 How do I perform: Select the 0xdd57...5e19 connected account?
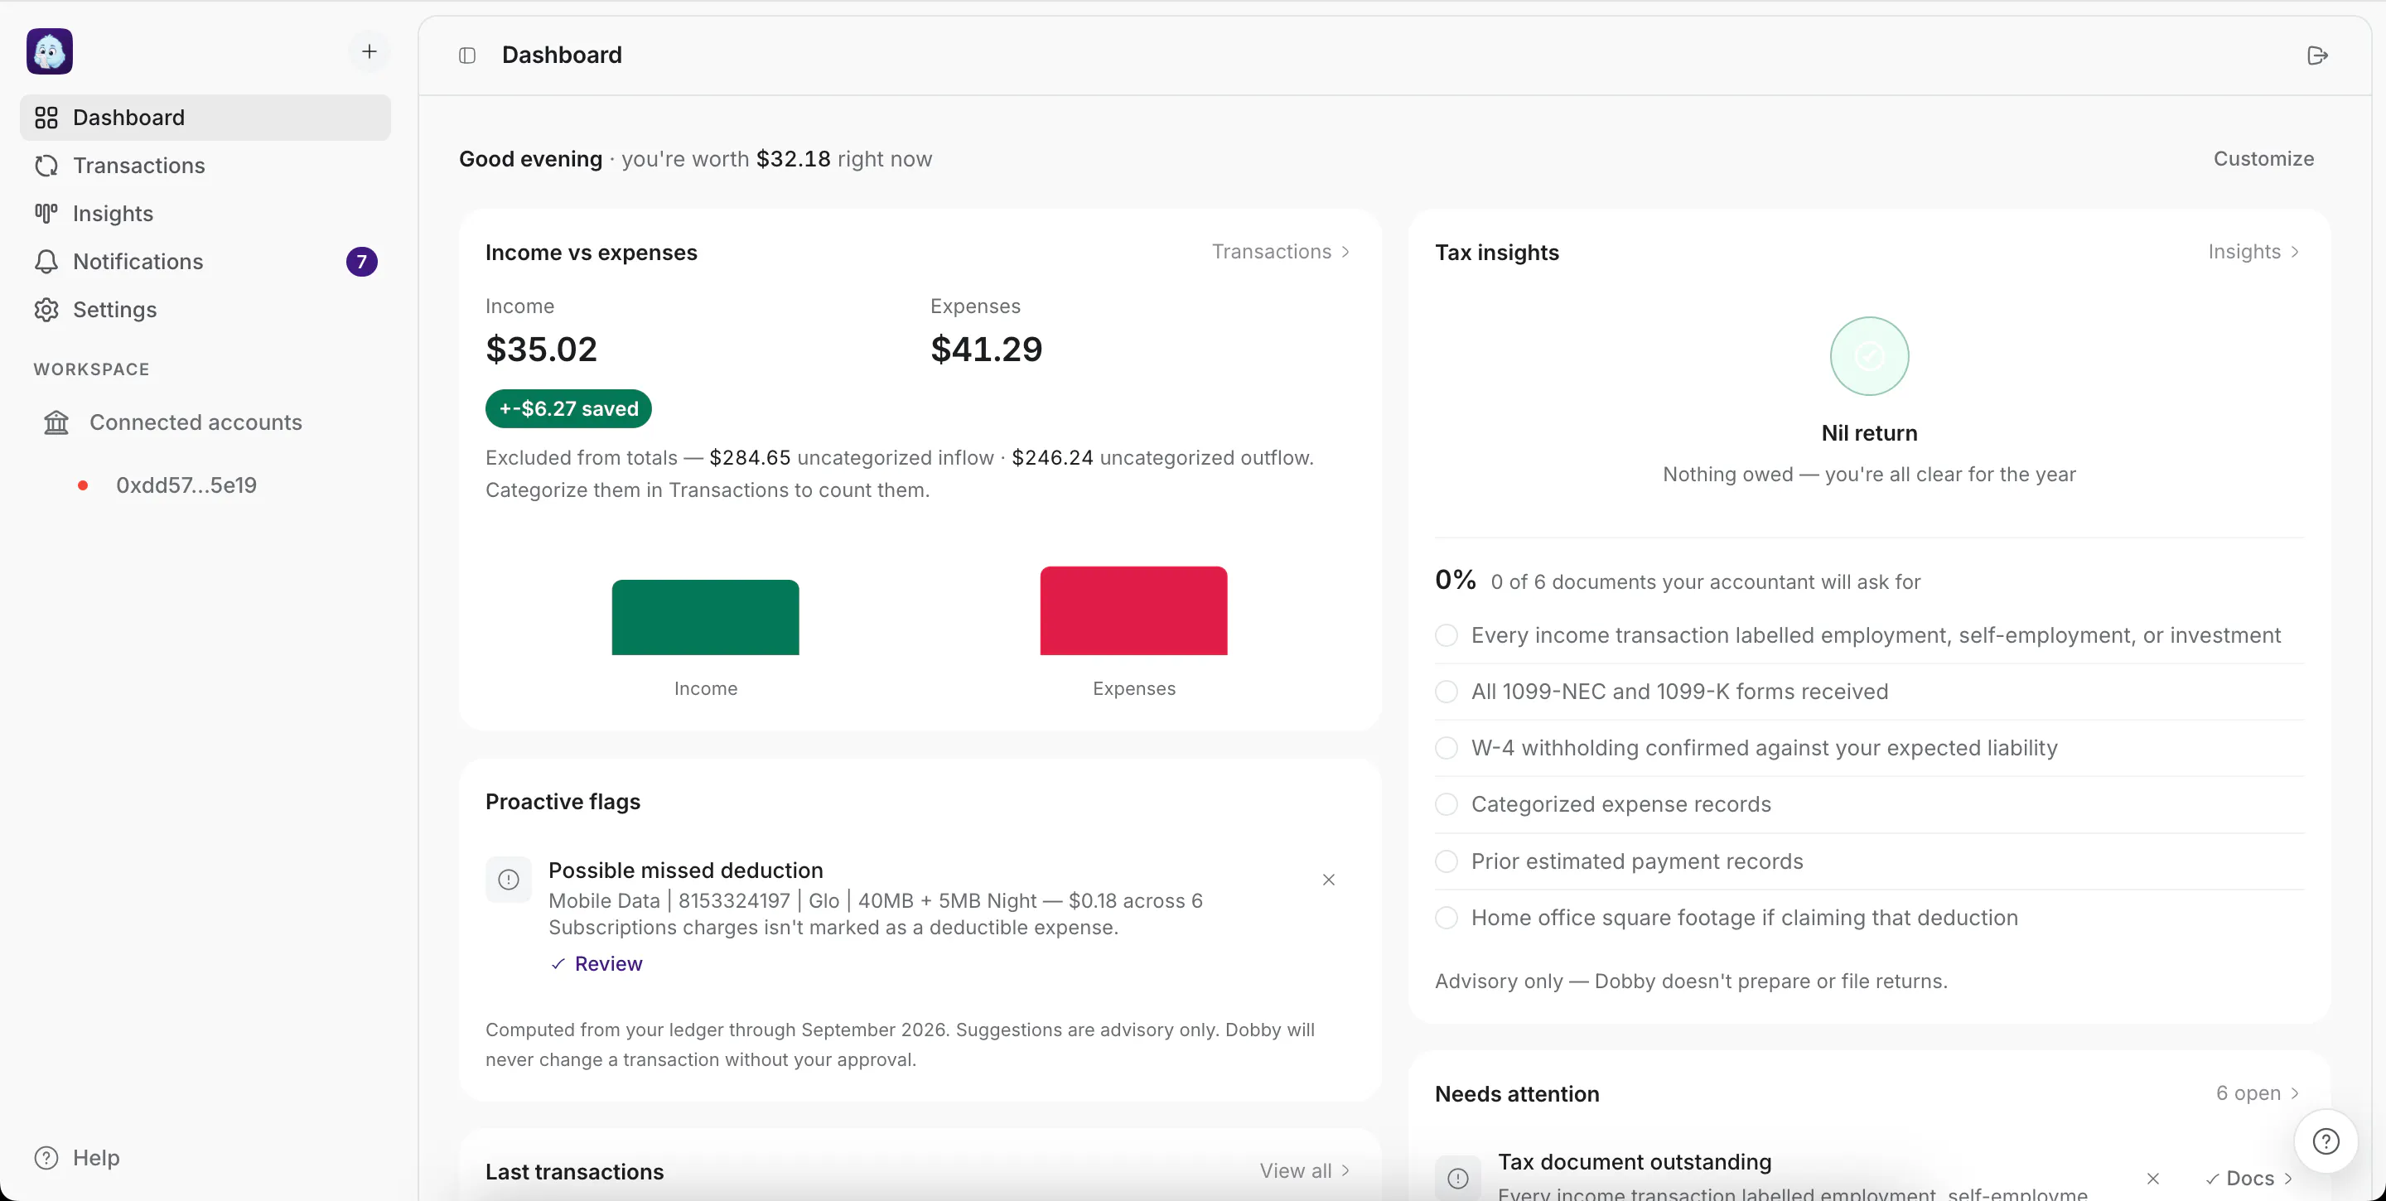point(186,485)
